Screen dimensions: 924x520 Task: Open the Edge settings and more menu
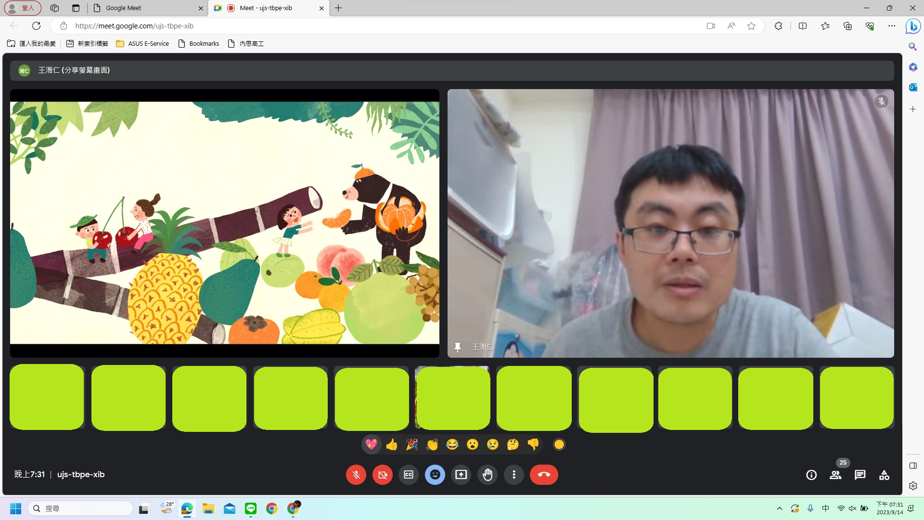pos(892,26)
